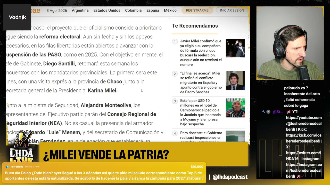
Task: Click the $10.000 donation amount
Action: point(197,167)
